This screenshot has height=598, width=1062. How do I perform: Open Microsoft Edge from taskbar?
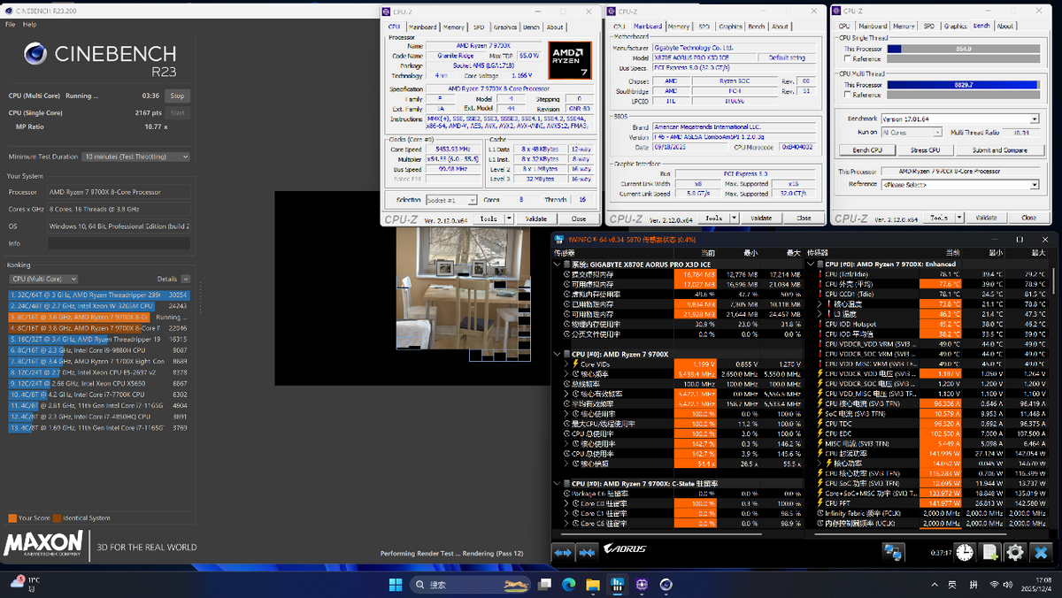point(570,585)
